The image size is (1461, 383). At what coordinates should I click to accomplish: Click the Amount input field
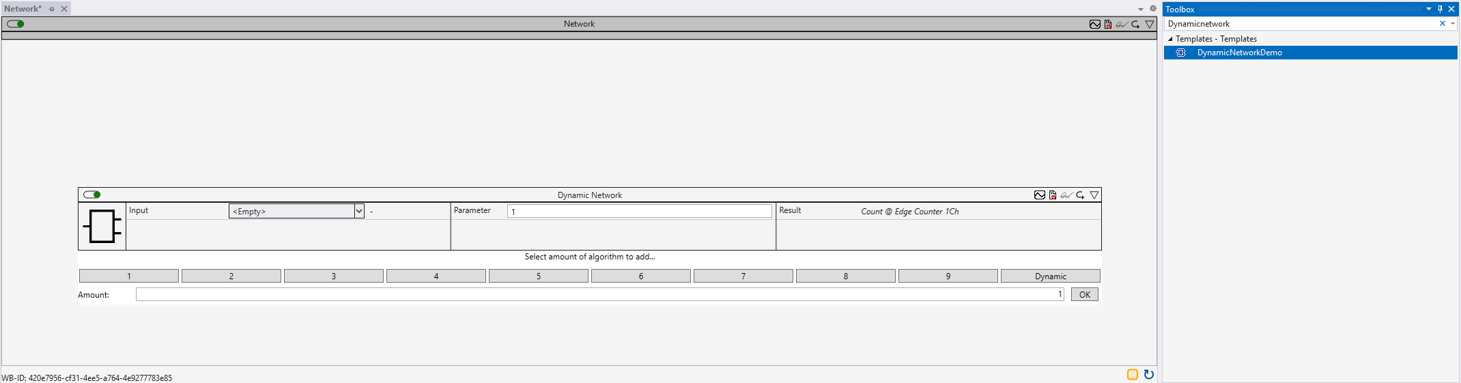600,294
